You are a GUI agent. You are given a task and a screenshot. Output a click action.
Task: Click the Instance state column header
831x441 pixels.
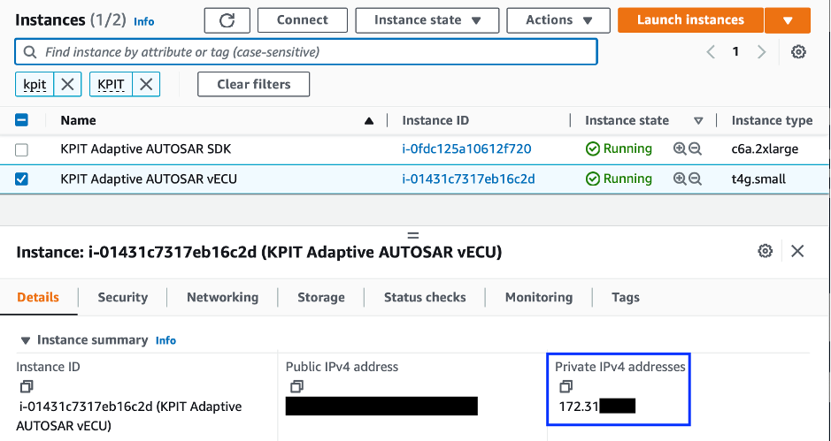point(627,120)
